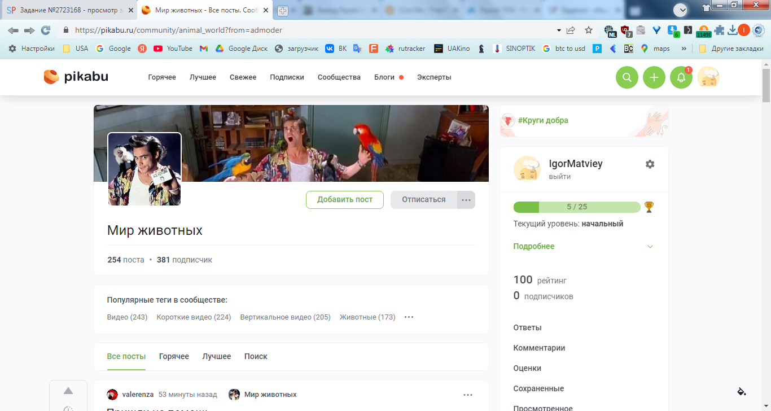Open the Оценки sidebar link

(x=527, y=368)
